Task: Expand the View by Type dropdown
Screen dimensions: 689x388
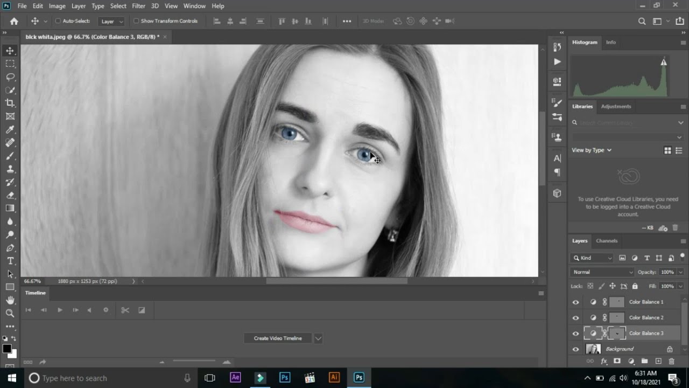Action: coord(592,150)
